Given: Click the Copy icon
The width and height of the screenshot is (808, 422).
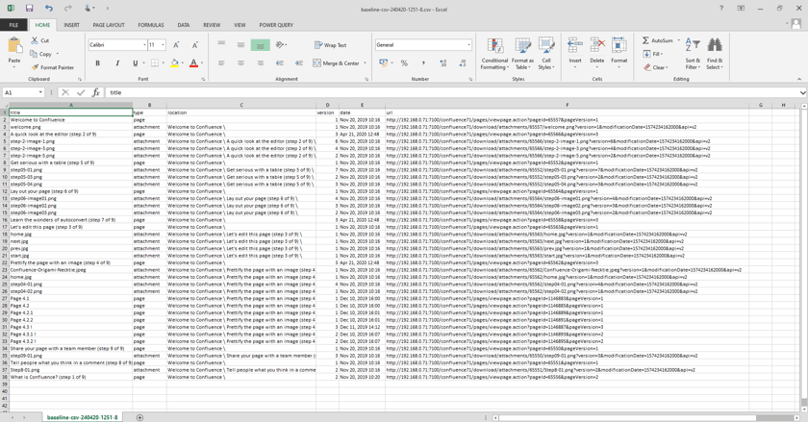Looking at the screenshot, I should point(41,54).
